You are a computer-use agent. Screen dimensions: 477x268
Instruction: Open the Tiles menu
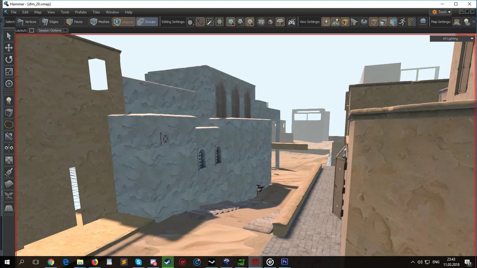click(96, 12)
